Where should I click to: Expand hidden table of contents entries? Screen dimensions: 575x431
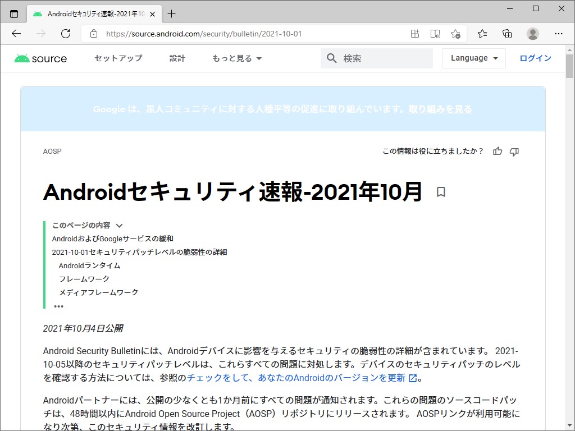59,306
